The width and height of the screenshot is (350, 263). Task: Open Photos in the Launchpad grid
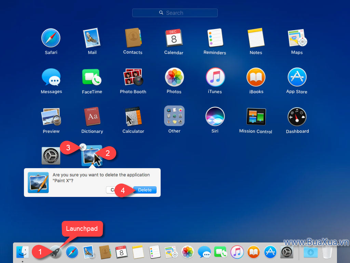[174, 77]
